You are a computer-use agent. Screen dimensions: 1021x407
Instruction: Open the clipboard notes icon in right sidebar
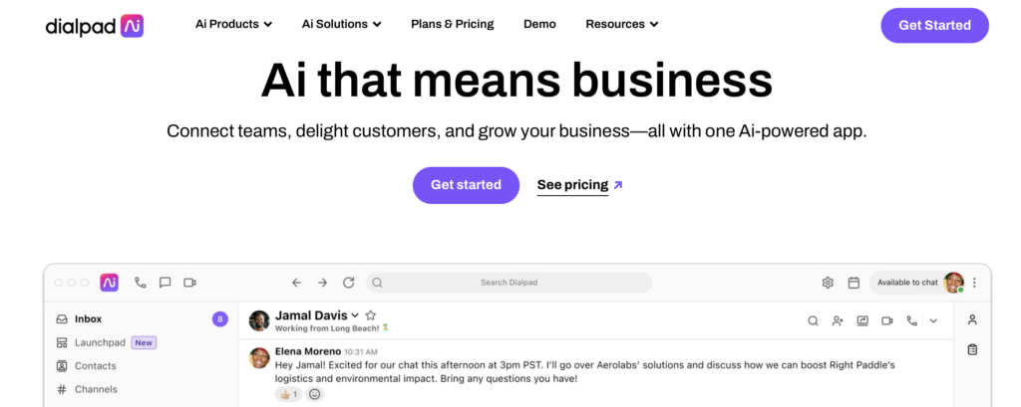click(972, 349)
